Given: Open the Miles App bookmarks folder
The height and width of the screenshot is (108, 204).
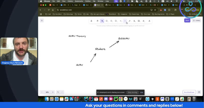Looking at the screenshot, I should (68, 14).
